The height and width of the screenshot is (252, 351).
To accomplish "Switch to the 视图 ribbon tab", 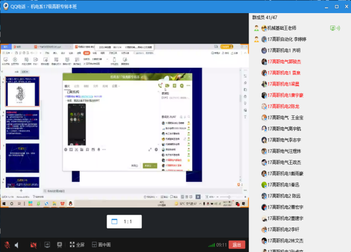I will click(102, 53).
